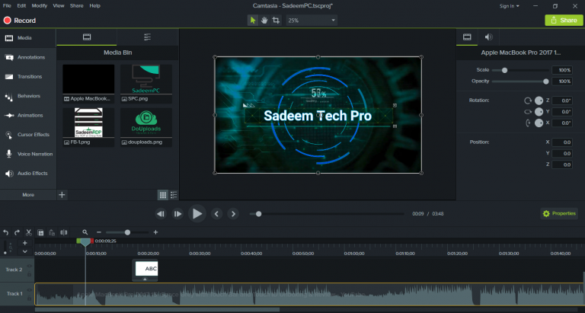
Task: Open the Help menu
Action: tap(94, 6)
